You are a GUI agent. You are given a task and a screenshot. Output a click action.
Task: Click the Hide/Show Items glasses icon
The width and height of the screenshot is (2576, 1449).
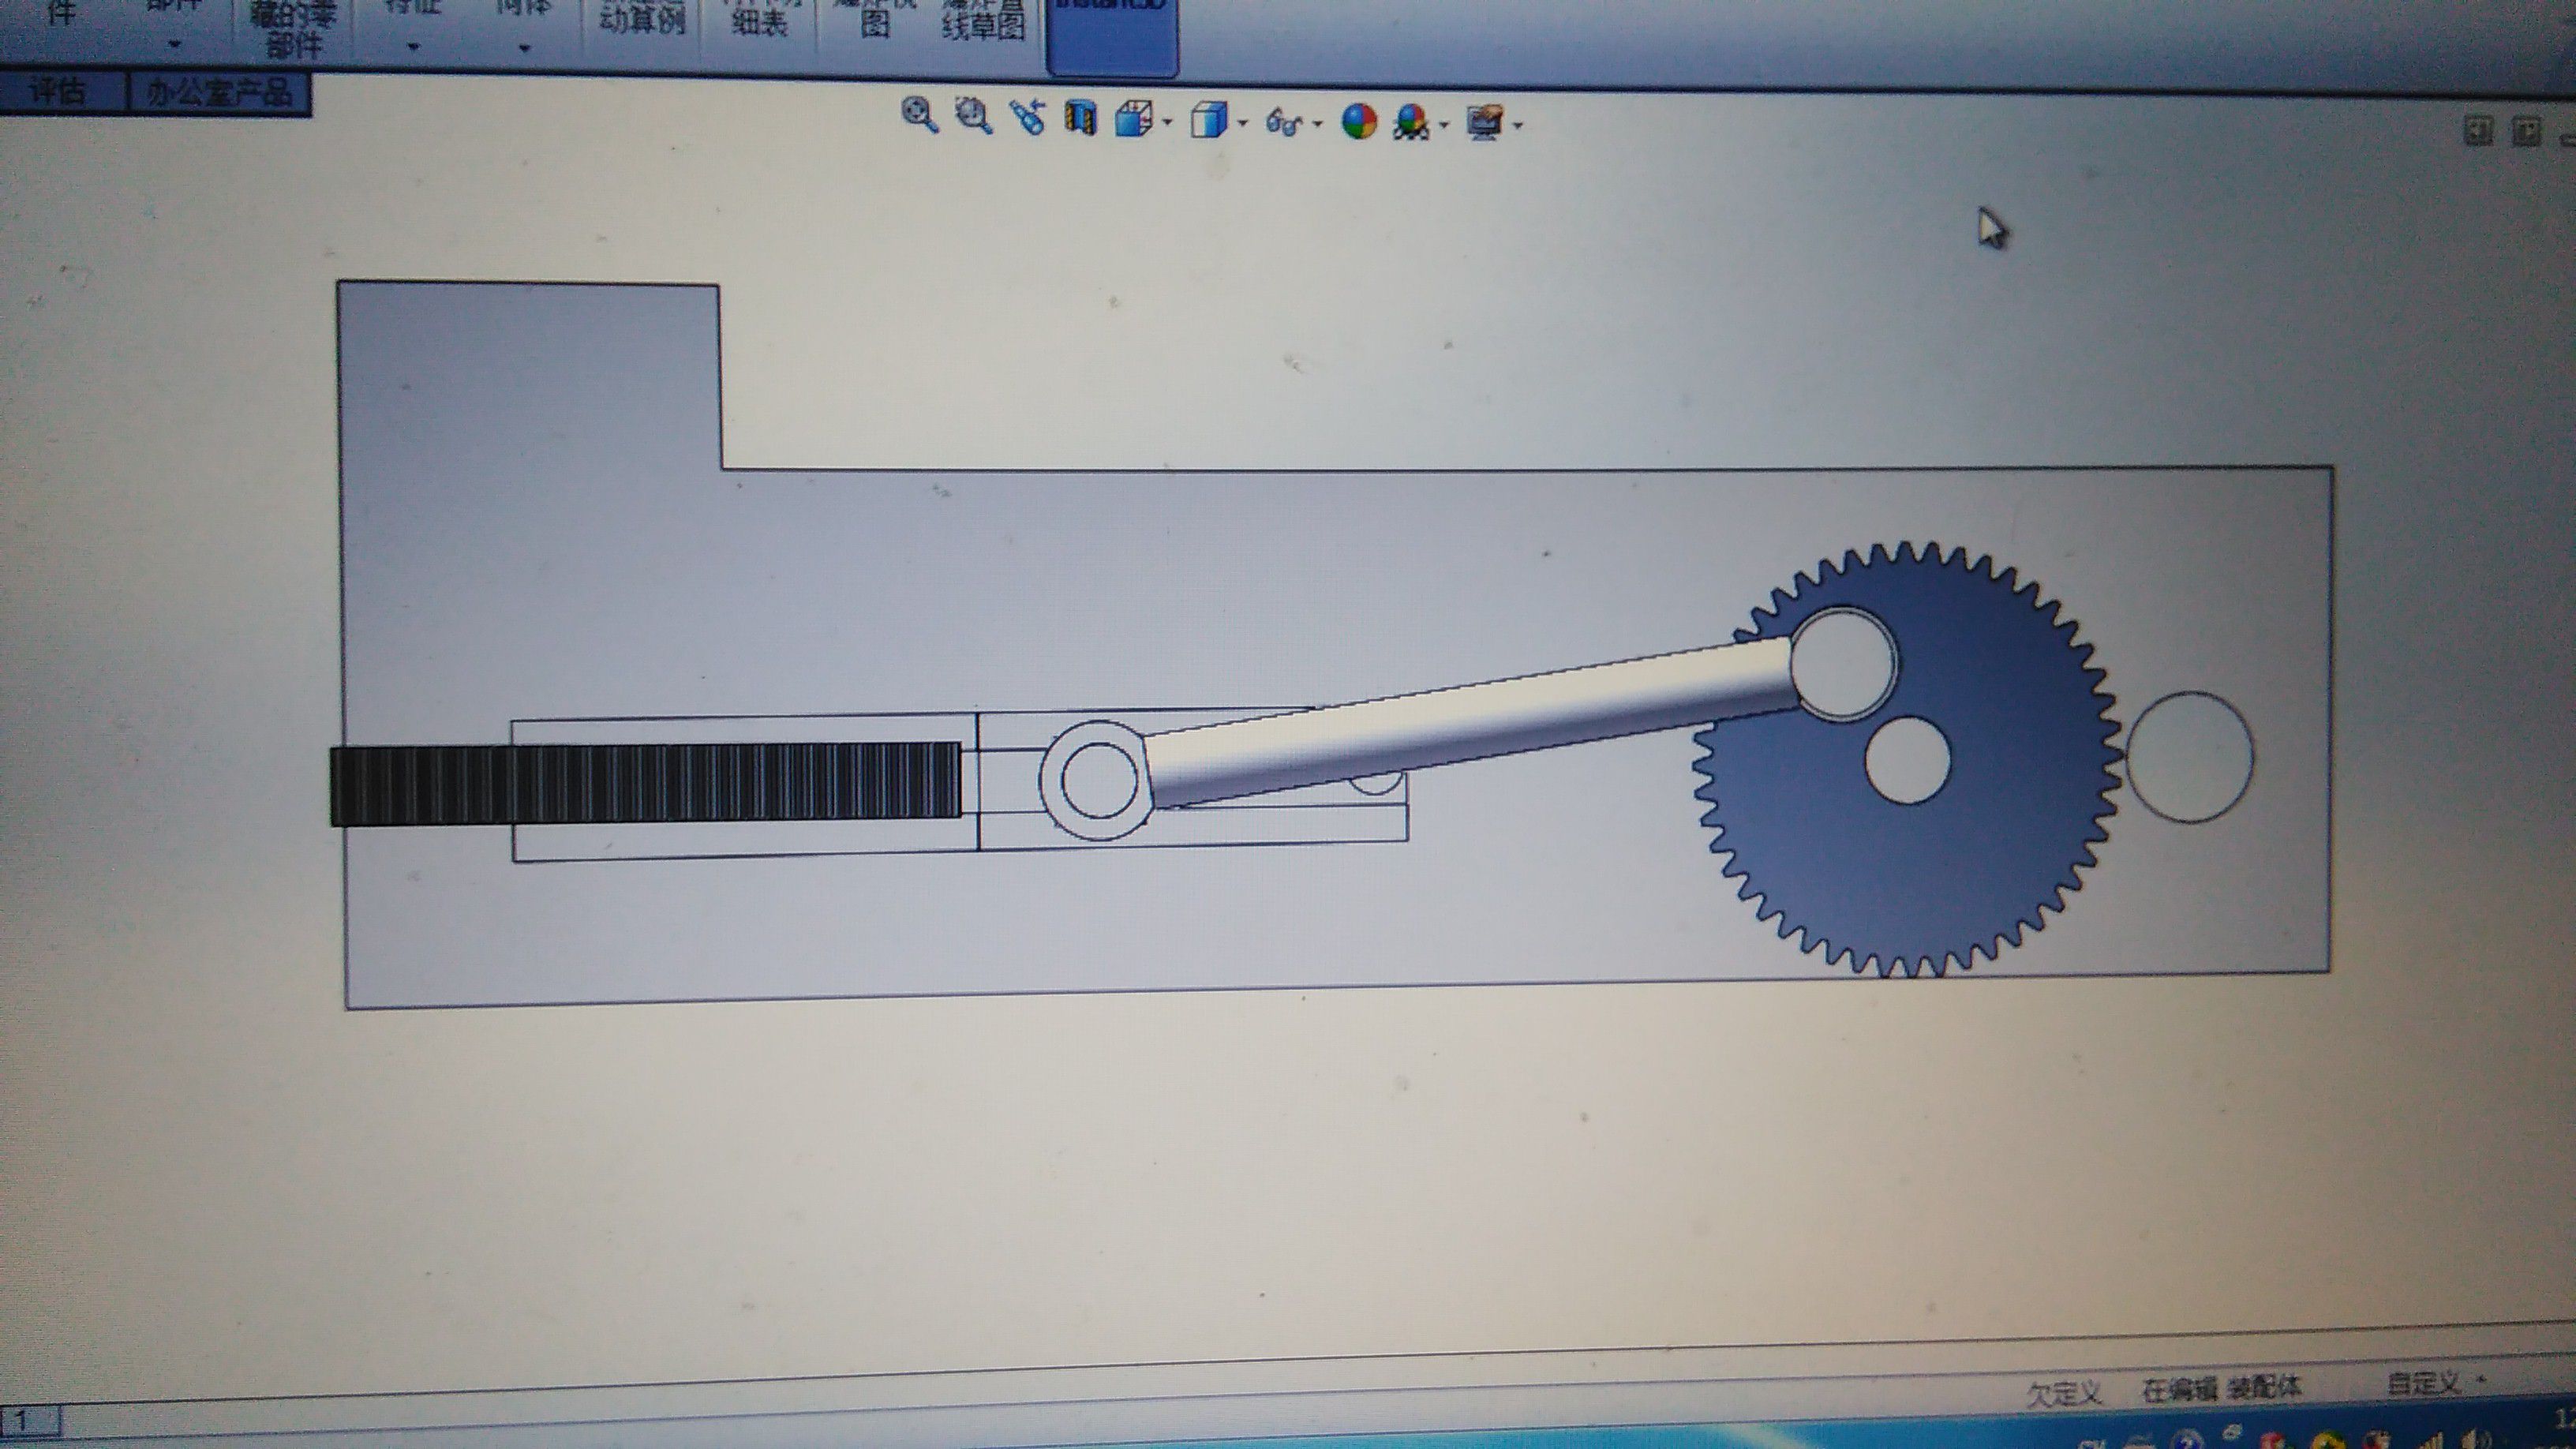[1284, 123]
